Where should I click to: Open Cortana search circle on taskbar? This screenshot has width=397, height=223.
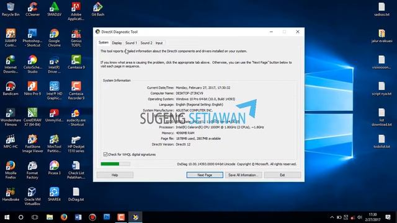click(20, 217)
